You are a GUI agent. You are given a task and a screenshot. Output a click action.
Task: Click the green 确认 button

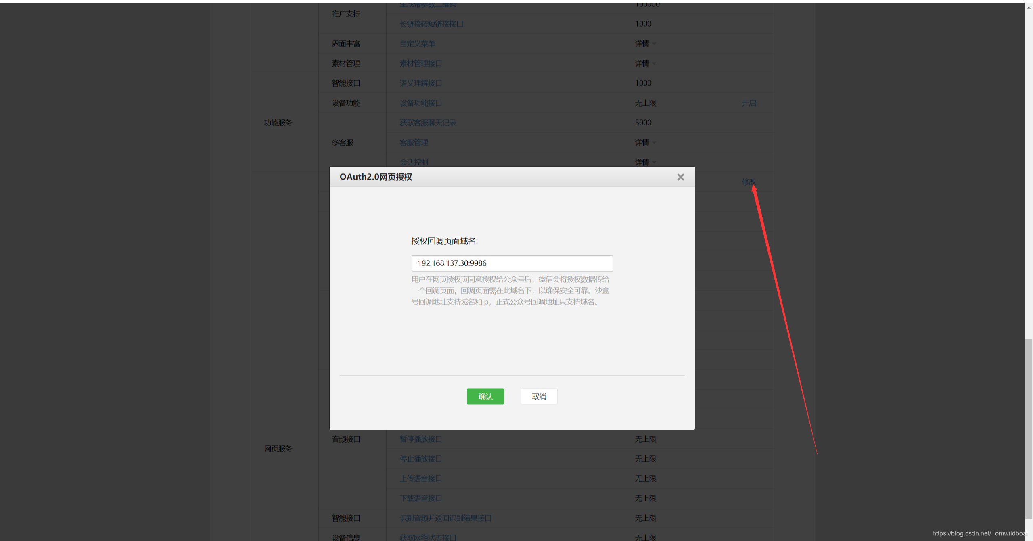point(485,396)
